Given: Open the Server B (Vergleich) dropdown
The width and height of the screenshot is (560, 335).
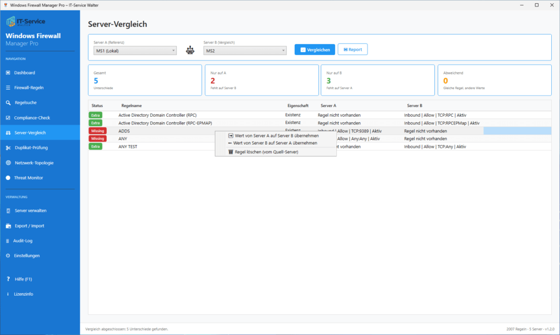Looking at the screenshot, I should click(244, 50).
